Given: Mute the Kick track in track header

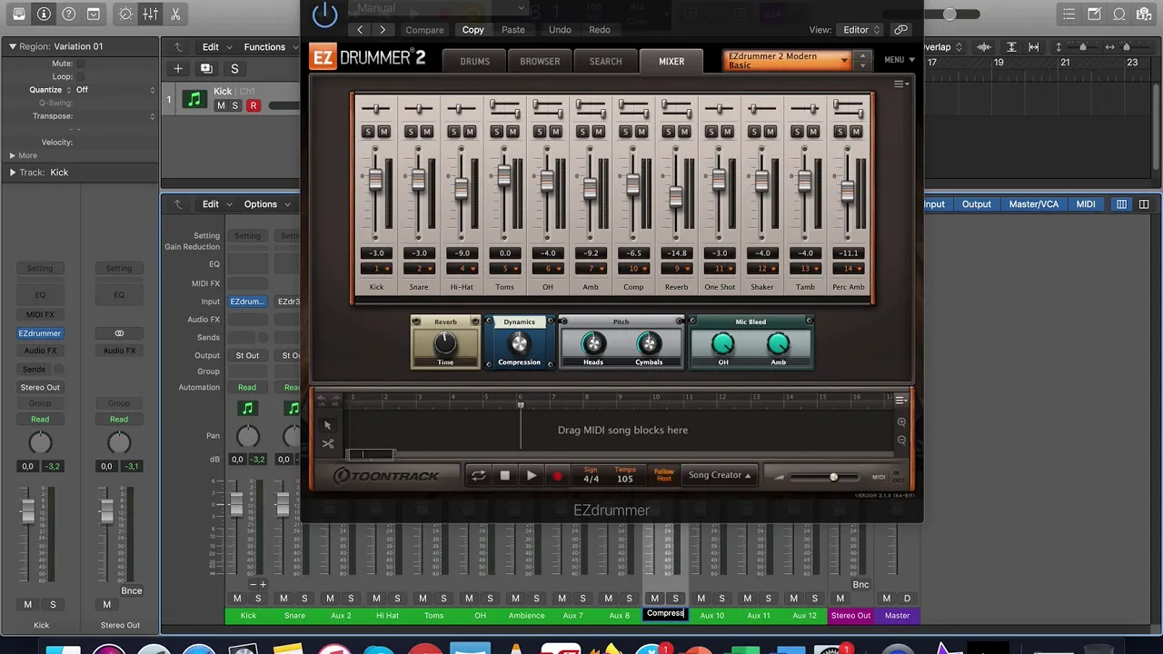Looking at the screenshot, I should [221, 105].
